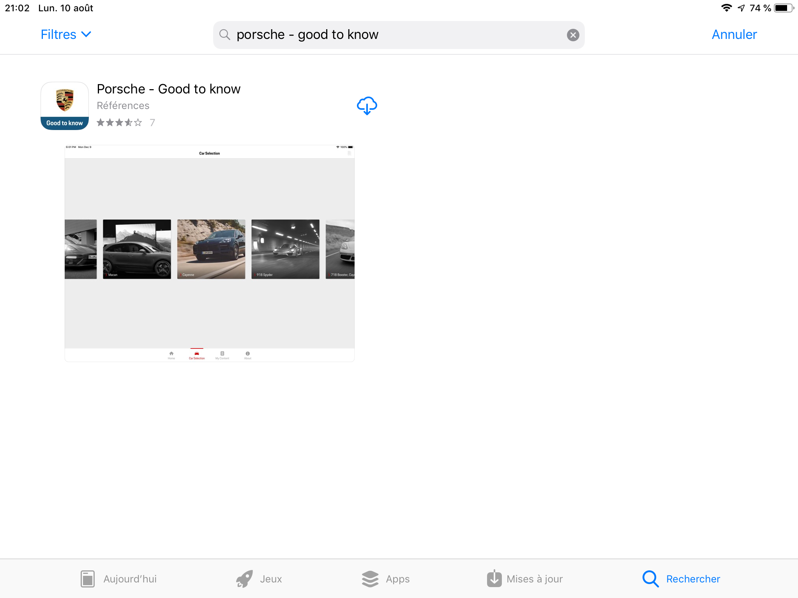This screenshot has height=598, width=798.
Task: Tap the magnifying glass in search bar
Action: (x=225, y=35)
